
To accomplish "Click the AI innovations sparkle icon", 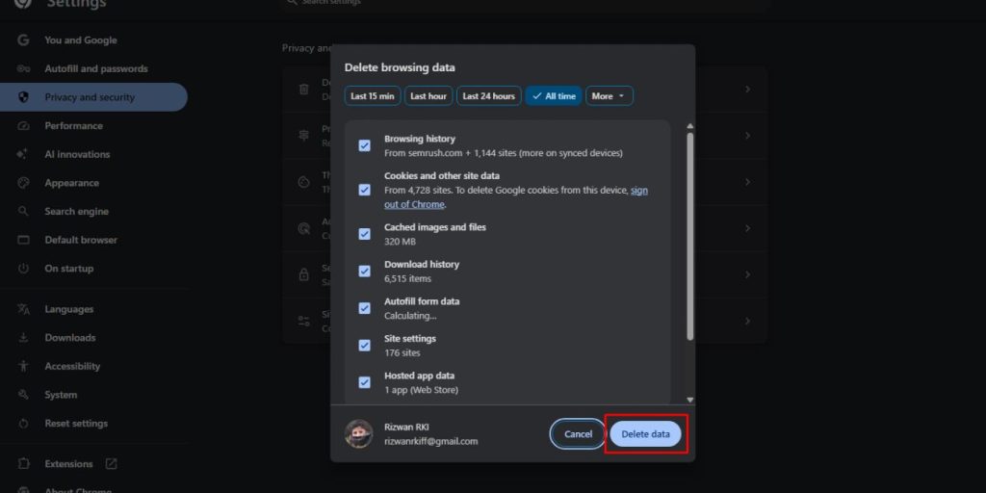I will pyautogui.click(x=23, y=154).
